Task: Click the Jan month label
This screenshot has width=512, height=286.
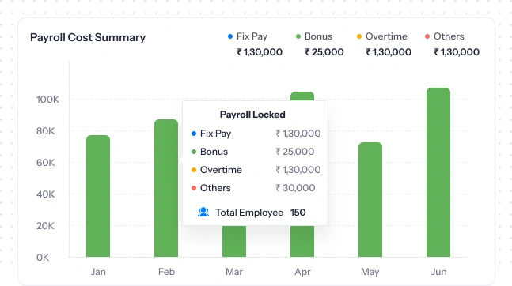Action: pos(98,272)
